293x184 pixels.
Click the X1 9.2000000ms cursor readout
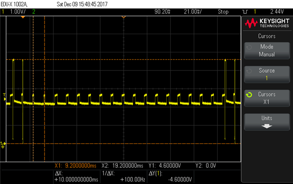point(75,166)
